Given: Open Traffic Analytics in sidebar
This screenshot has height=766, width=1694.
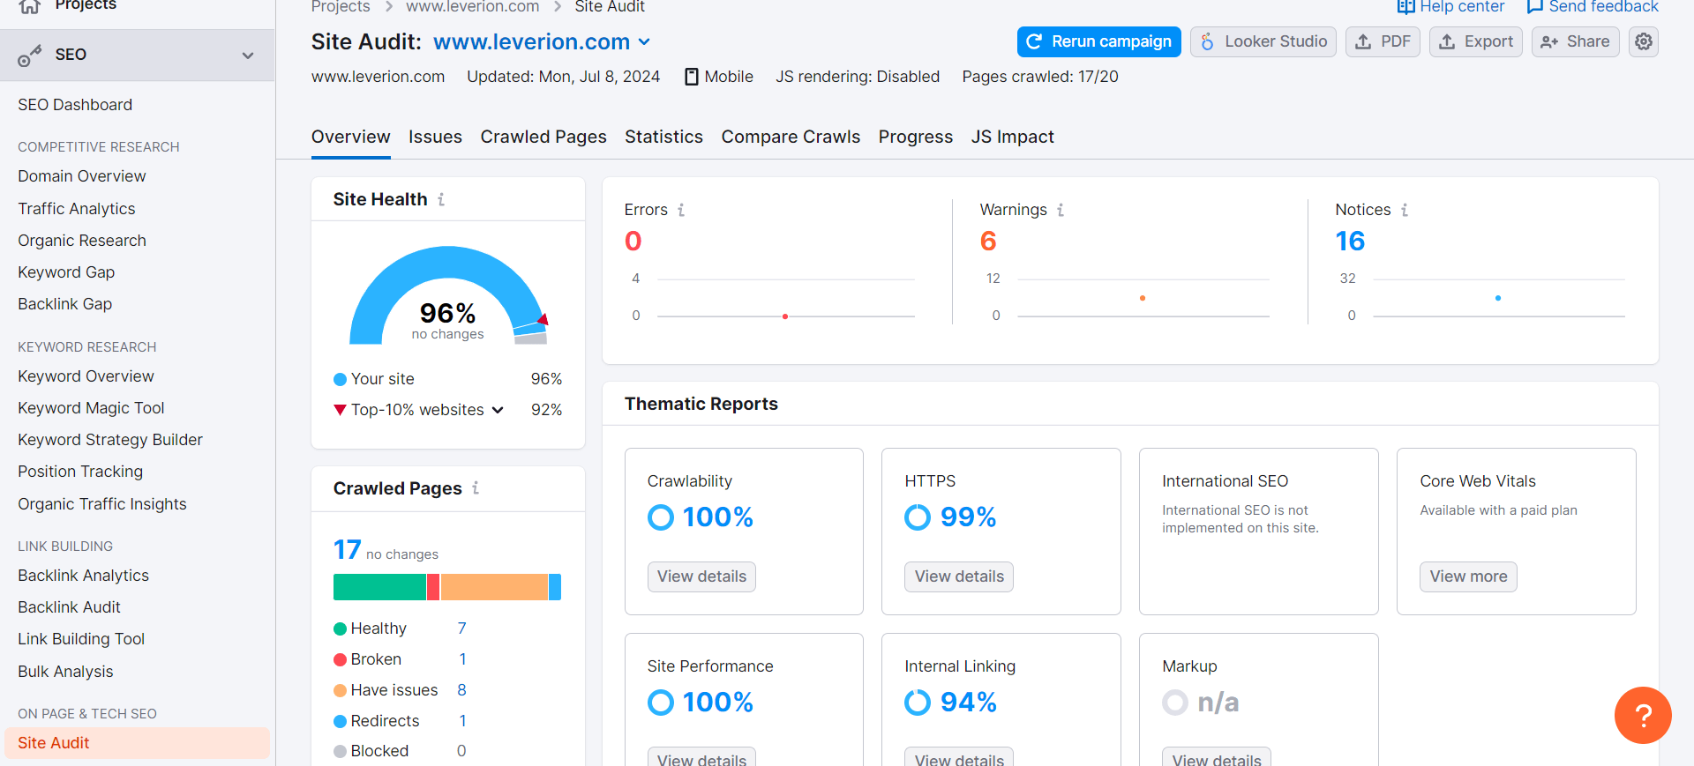Looking at the screenshot, I should pos(77,209).
